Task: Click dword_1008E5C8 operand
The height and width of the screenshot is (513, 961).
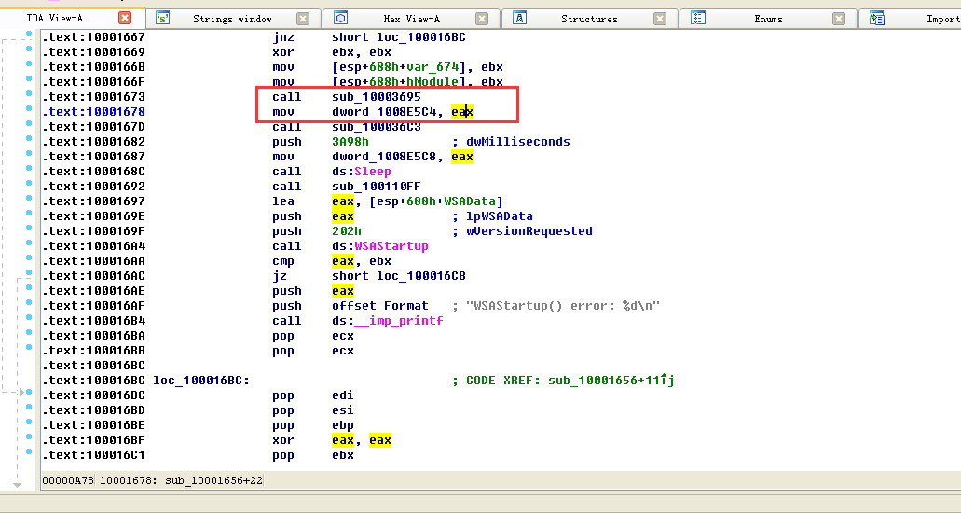Action: (384, 157)
